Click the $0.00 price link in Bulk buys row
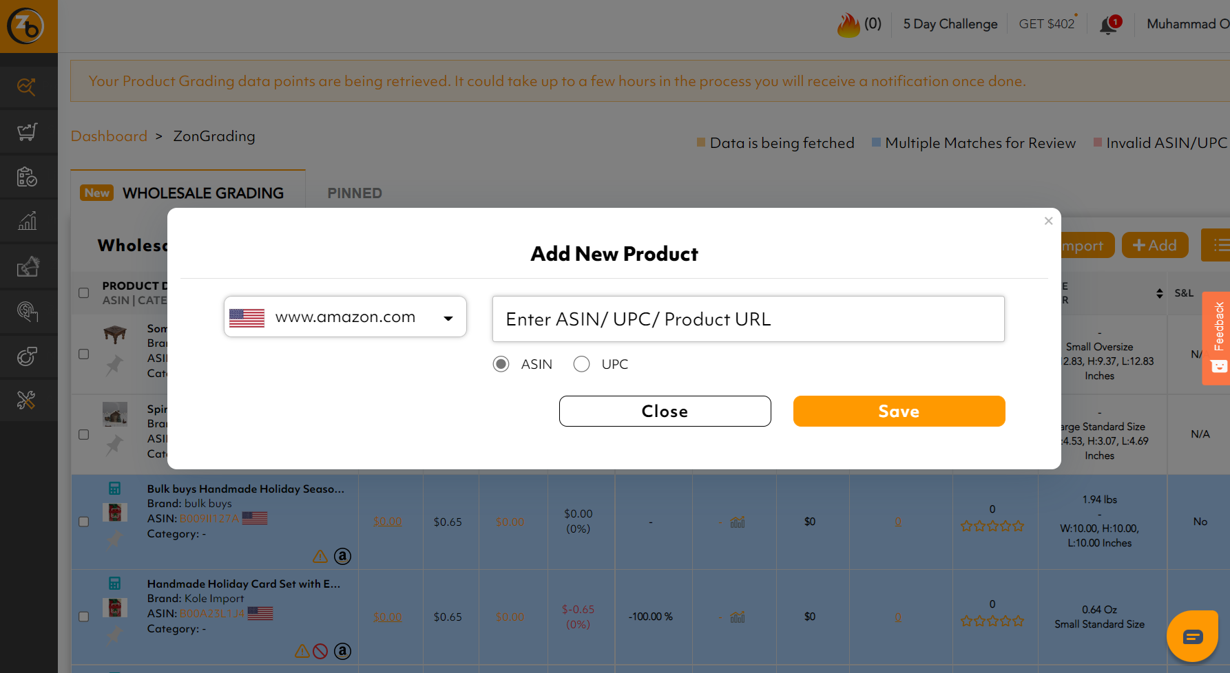 [x=387, y=522]
